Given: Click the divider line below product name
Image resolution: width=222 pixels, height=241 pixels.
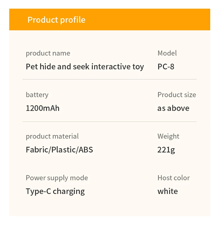Looking at the screenshot, I should tap(110, 79).
